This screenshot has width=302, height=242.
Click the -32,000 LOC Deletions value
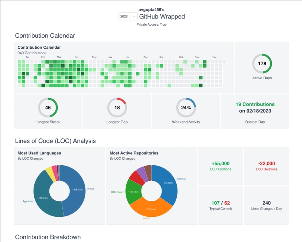[x=267, y=163]
